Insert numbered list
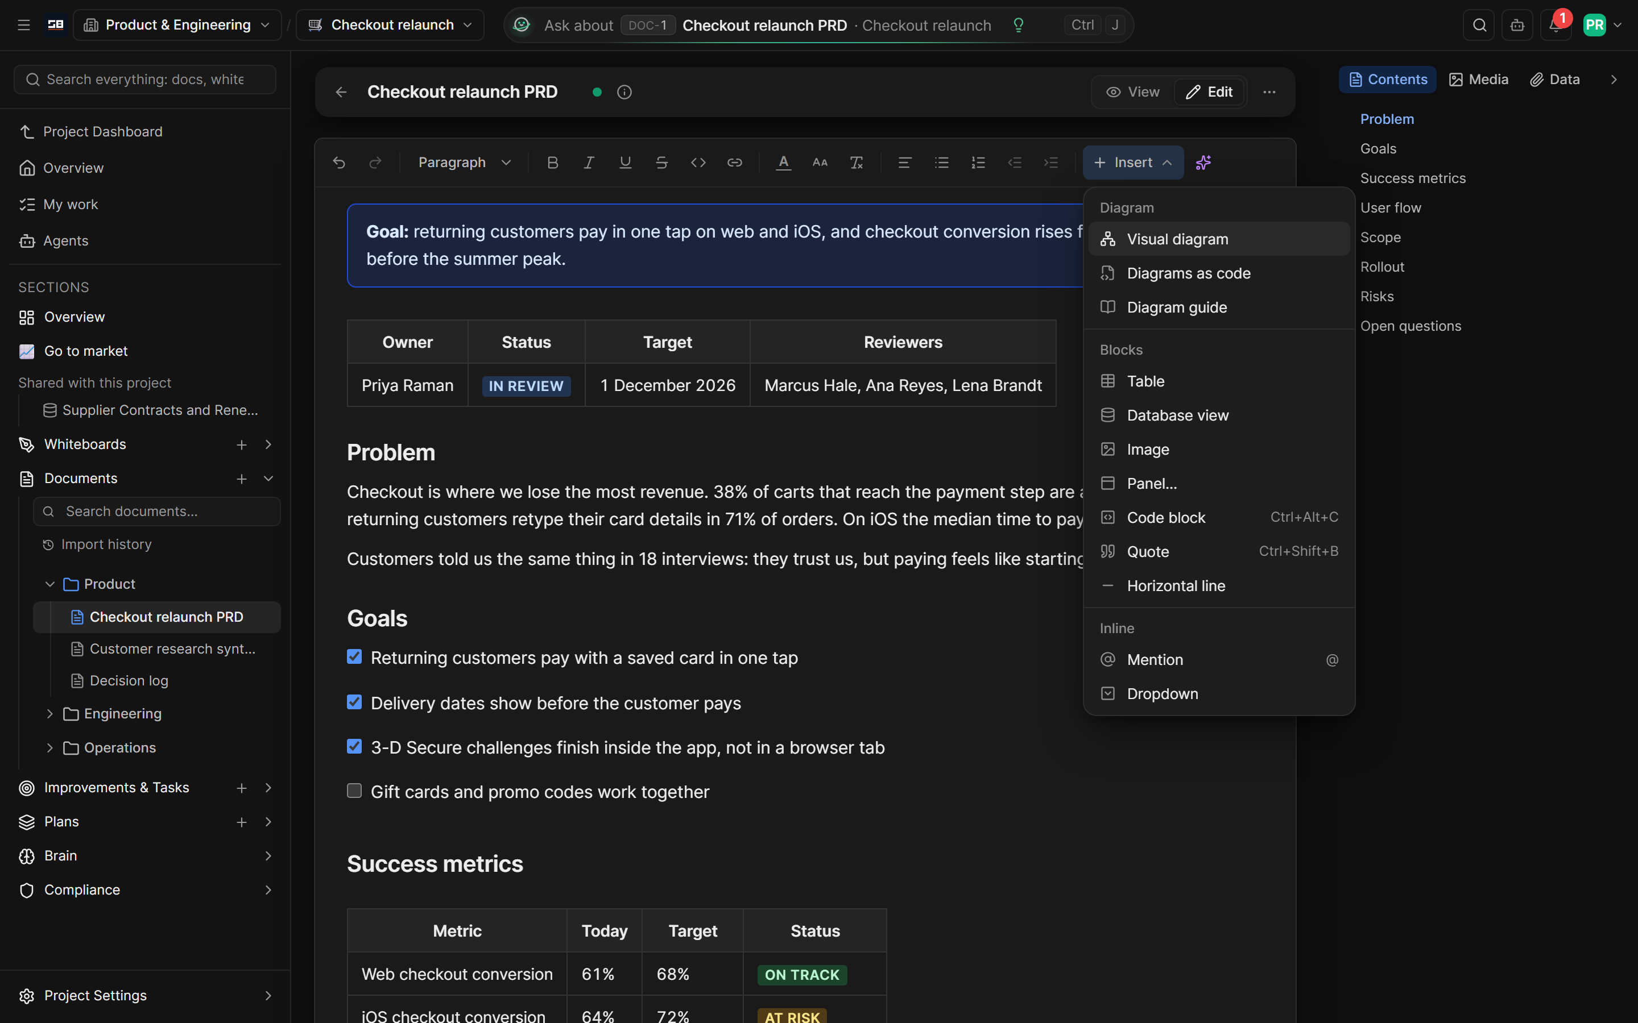Viewport: 1638px width, 1023px height. [978, 163]
